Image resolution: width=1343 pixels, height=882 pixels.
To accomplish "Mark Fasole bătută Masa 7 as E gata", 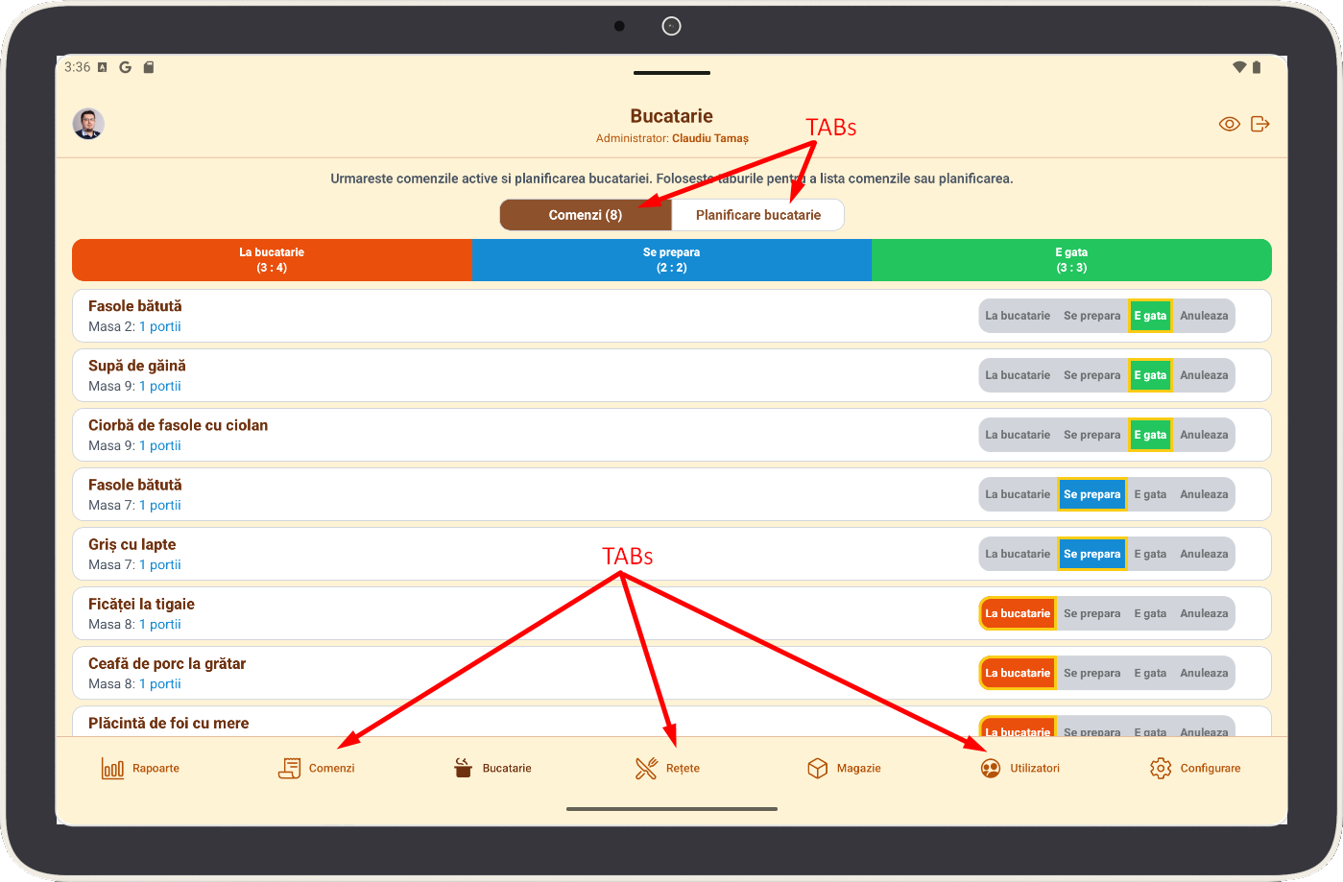I will 1150,494.
